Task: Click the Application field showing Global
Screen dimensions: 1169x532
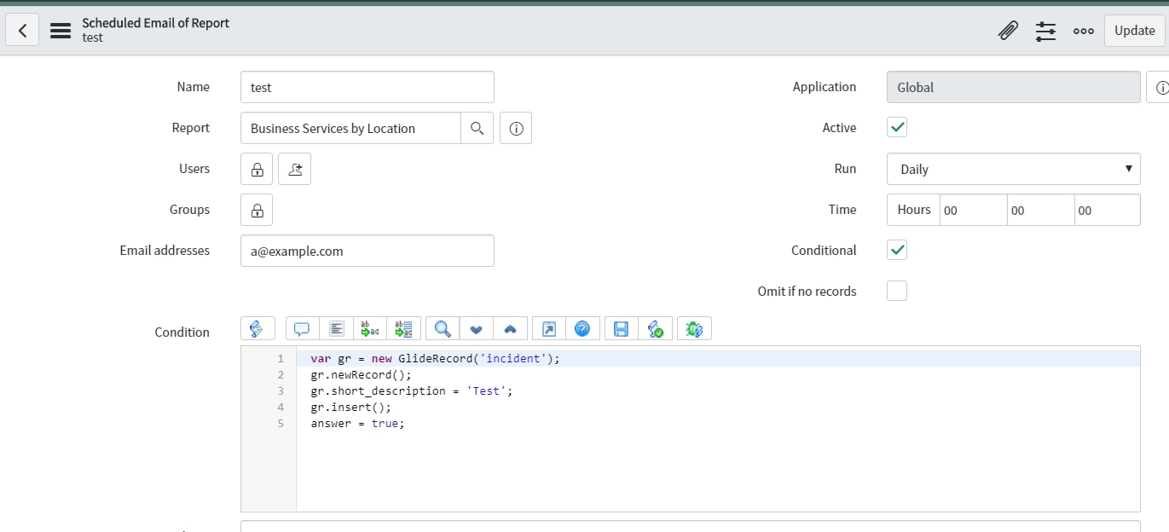Action: (x=1014, y=87)
